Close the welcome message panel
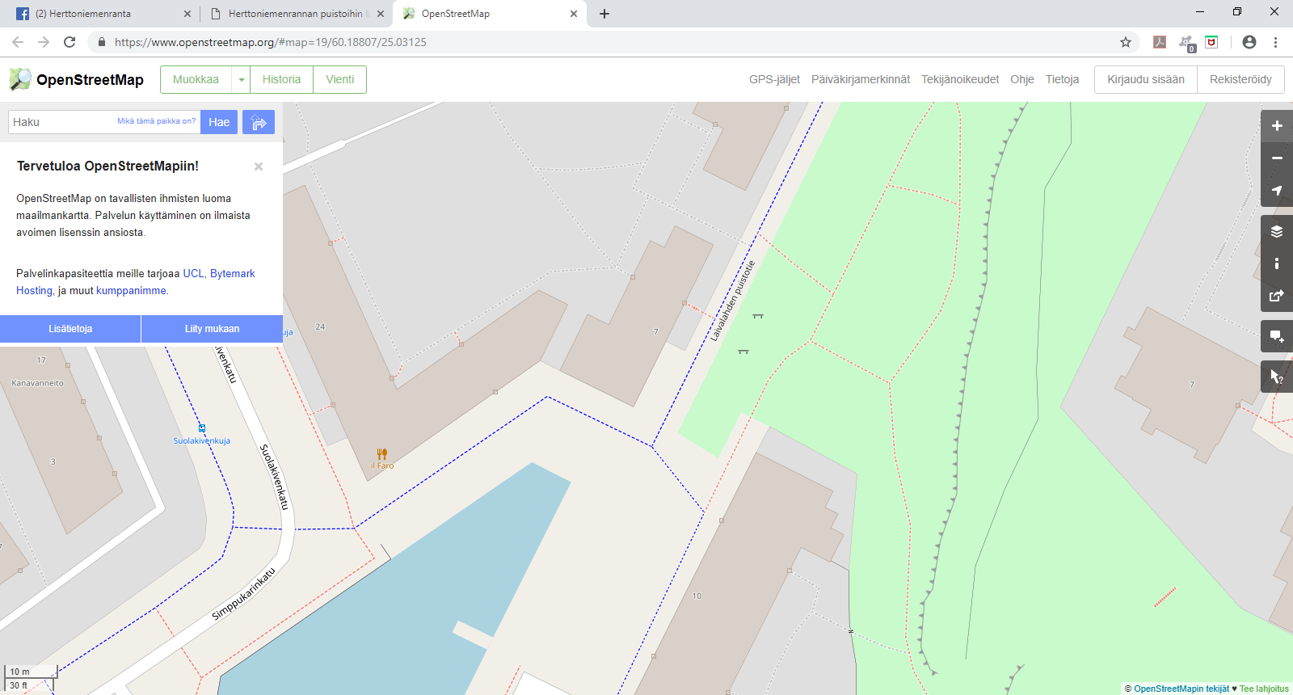The height and width of the screenshot is (695, 1293). click(x=259, y=166)
